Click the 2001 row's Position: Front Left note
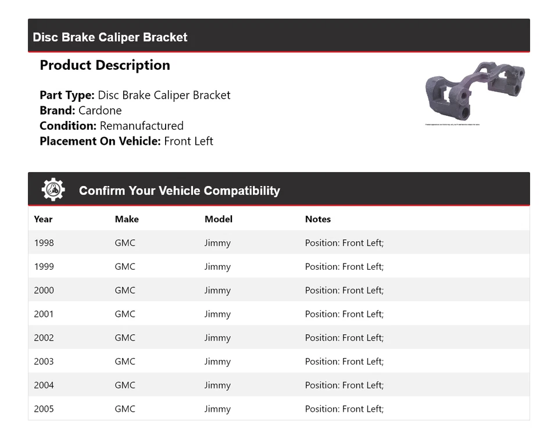The width and height of the screenshot is (558, 439). click(x=344, y=314)
